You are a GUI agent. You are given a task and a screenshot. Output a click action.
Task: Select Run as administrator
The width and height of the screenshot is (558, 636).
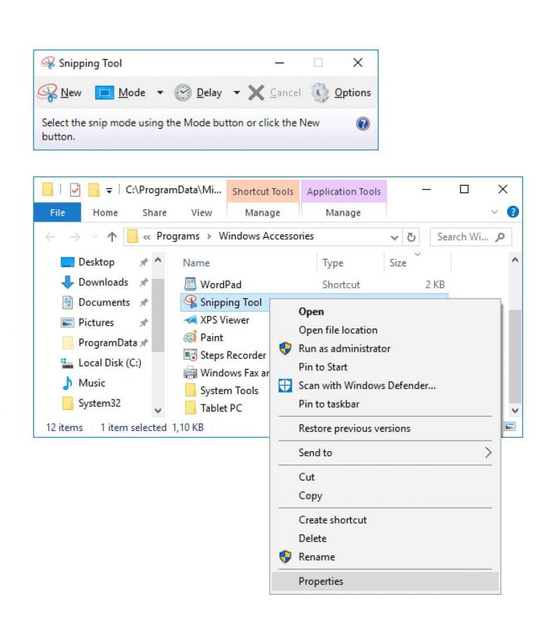point(385,349)
